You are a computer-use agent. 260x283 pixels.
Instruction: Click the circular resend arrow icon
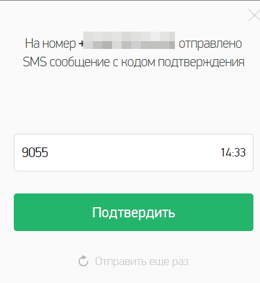pyautogui.click(x=83, y=261)
